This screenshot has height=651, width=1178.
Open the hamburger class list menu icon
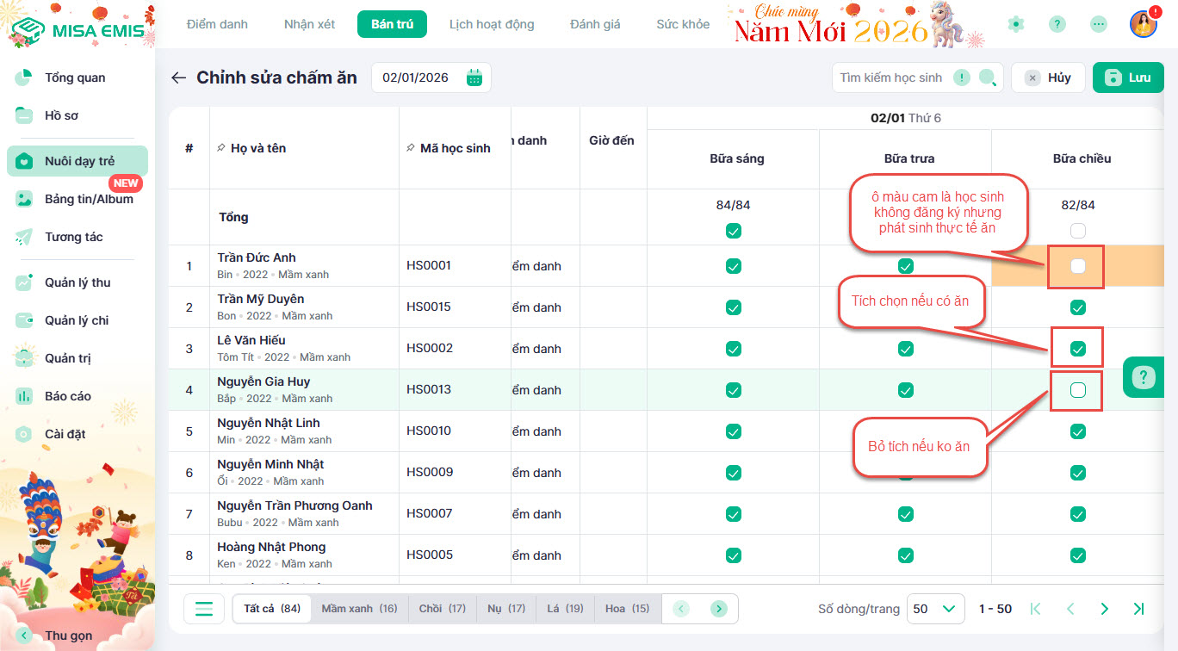point(204,609)
